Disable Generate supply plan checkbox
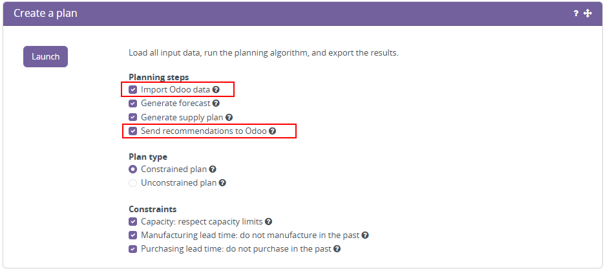 pos(133,117)
